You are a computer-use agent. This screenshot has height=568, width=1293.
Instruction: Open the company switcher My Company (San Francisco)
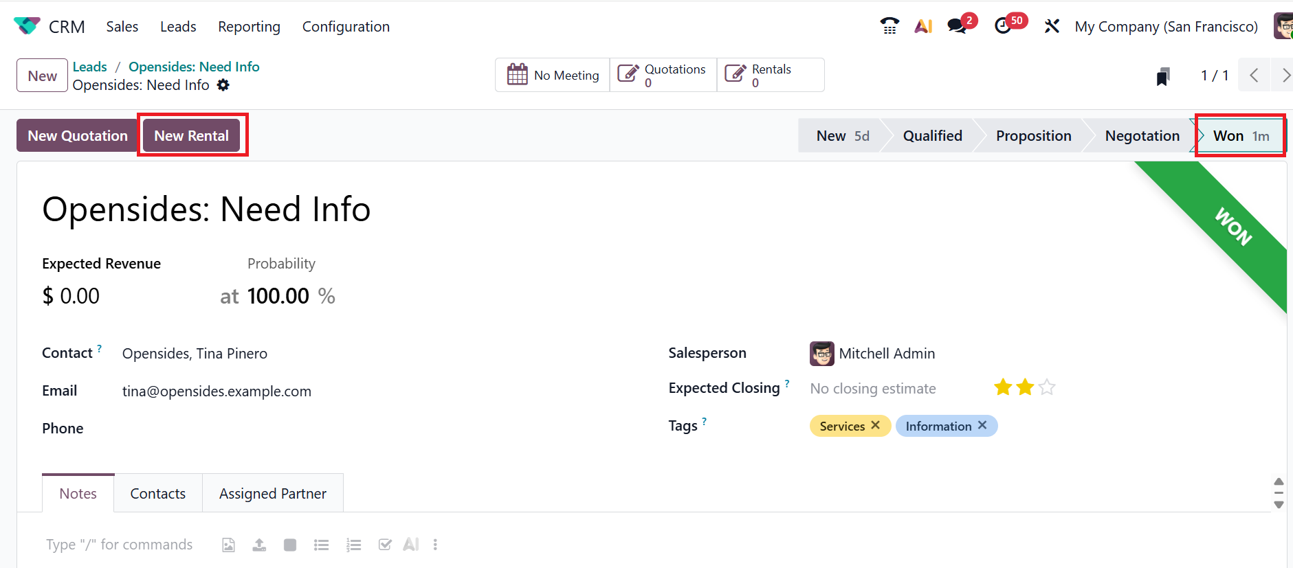point(1166,27)
